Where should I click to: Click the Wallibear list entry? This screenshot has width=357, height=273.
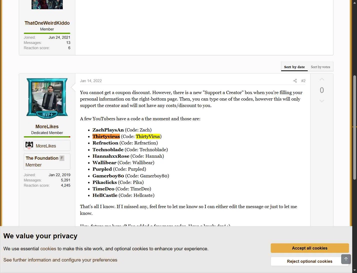123,163
